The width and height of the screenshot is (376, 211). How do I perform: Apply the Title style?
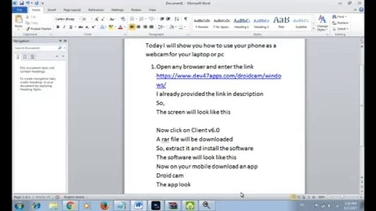click(x=281, y=22)
